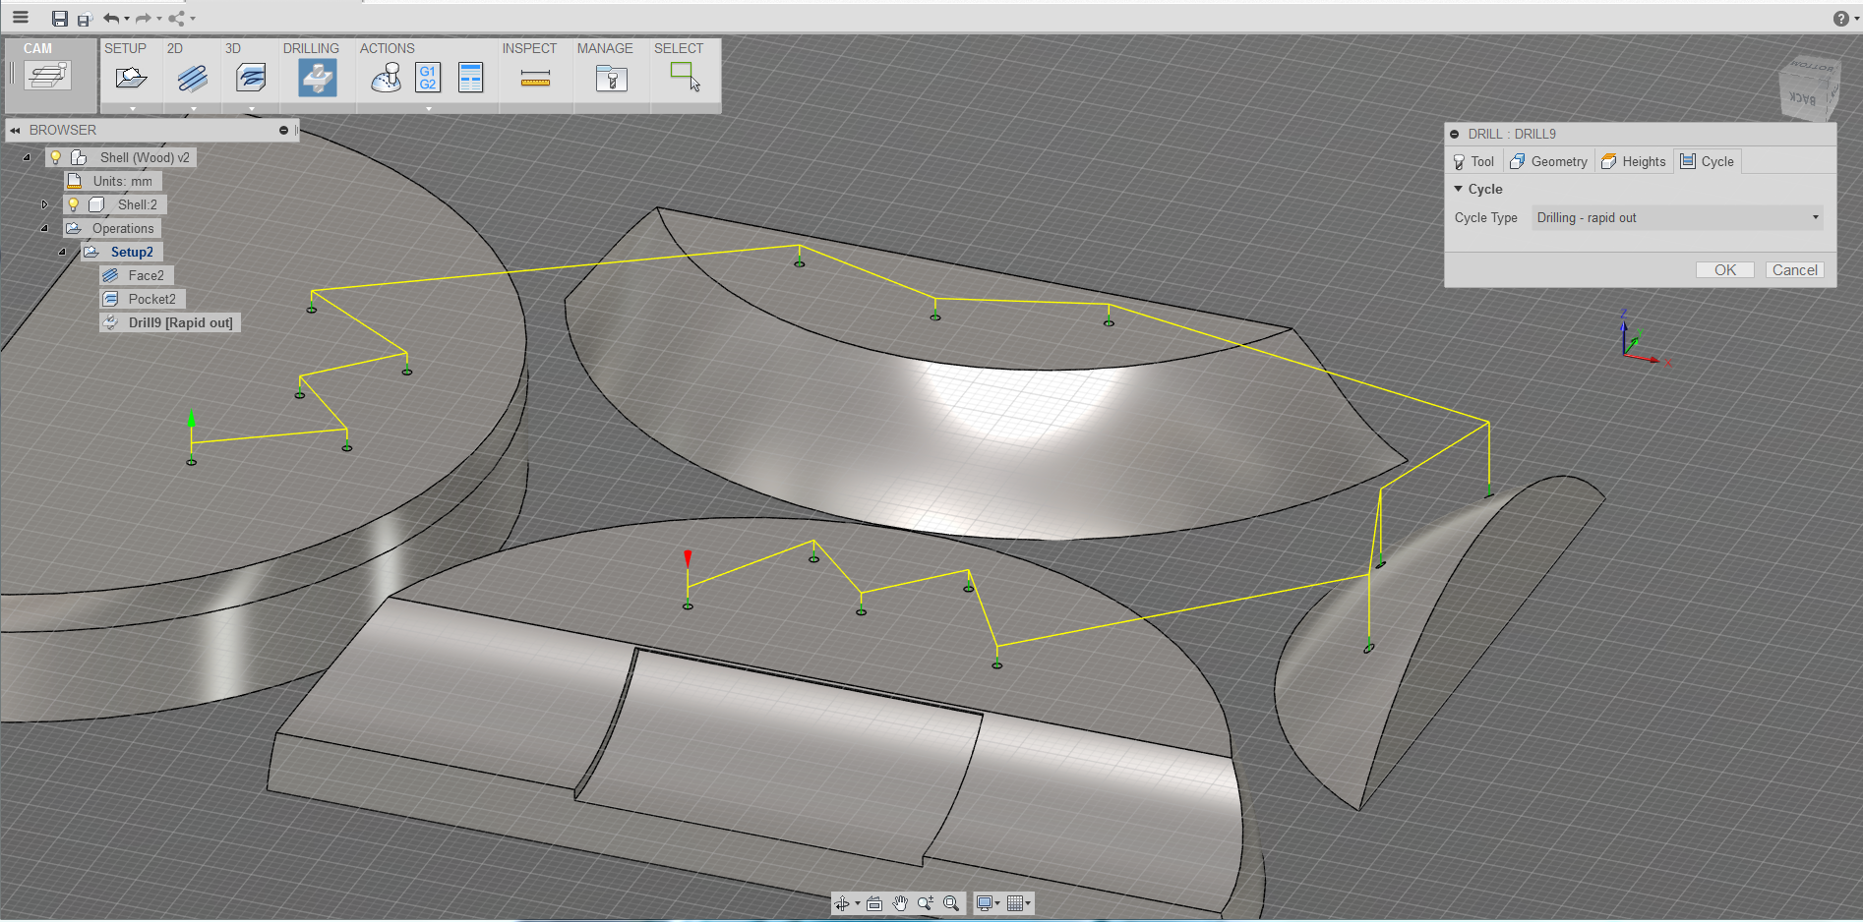Click the Save file icon
This screenshot has height=922, width=1863.
60,19
